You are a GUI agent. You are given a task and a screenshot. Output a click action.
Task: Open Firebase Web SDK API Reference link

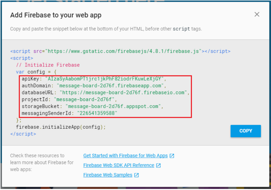[x=119, y=165]
